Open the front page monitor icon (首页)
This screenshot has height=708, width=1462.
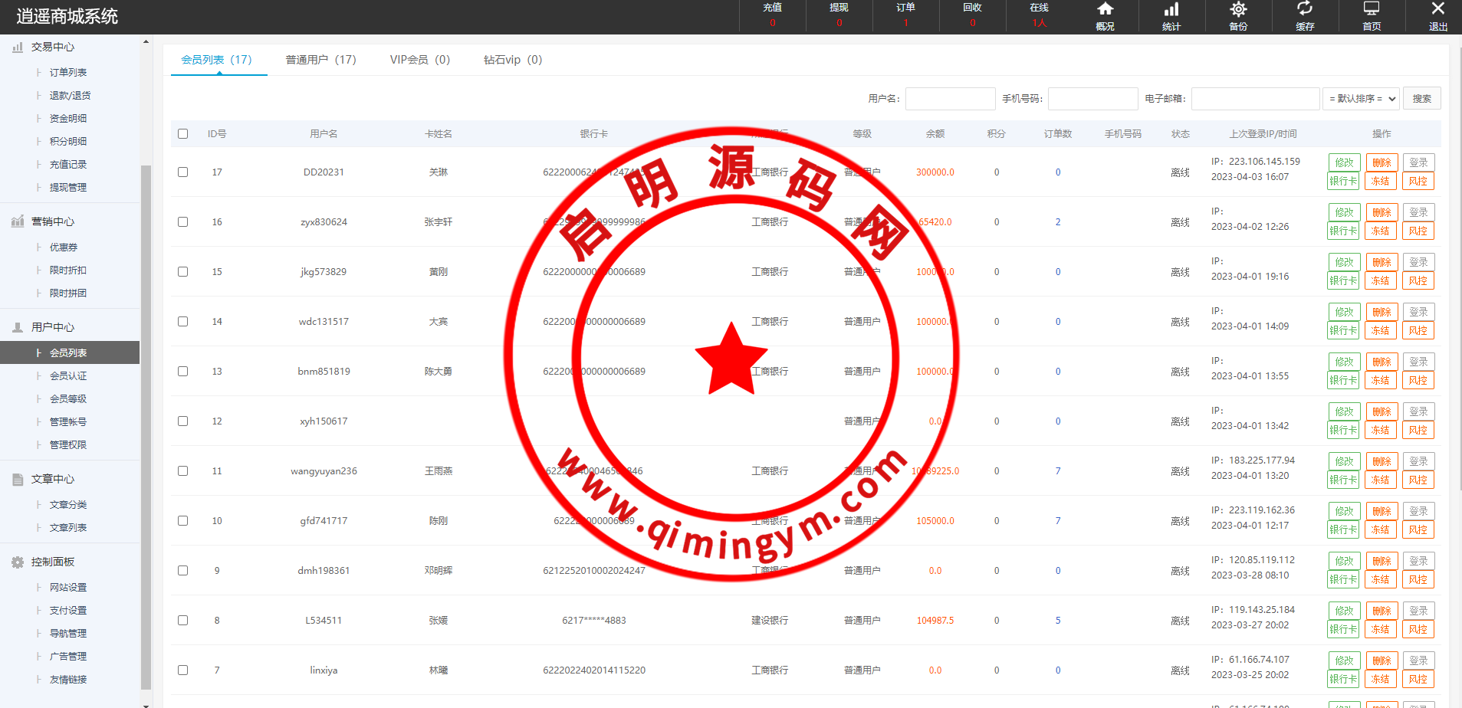click(x=1372, y=10)
